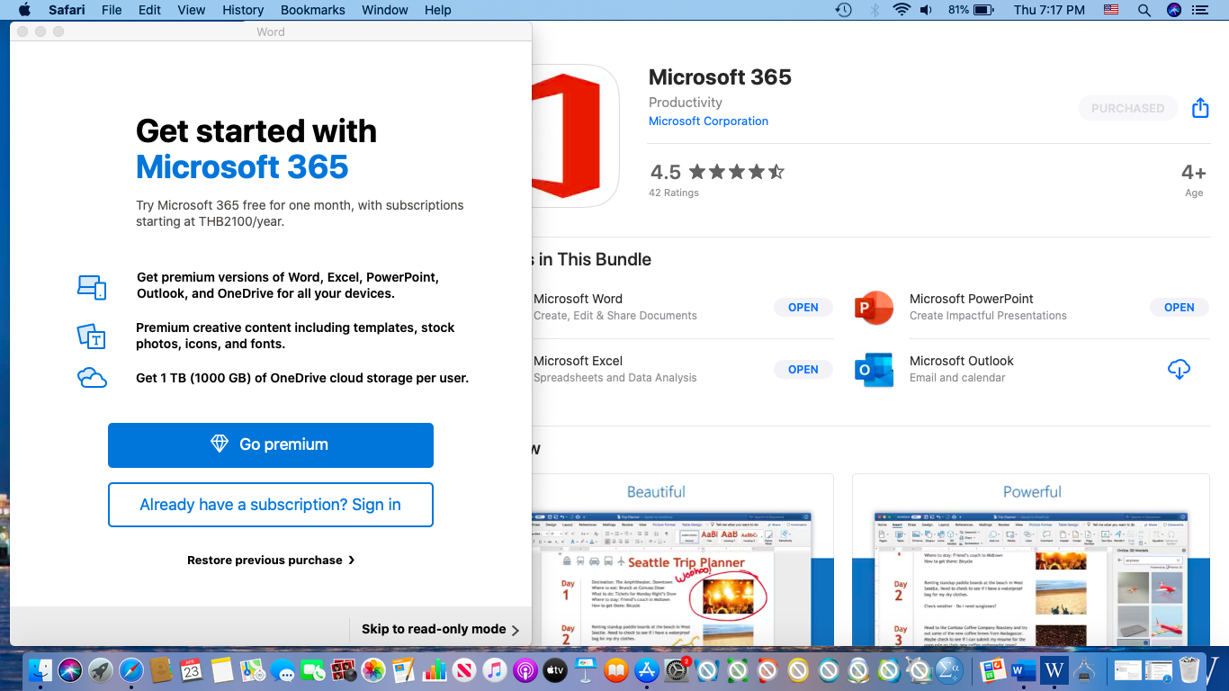Open System Information caliper icon in Dock
The image size is (1229, 691).
pyautogui.click(x=1083, y=670)
